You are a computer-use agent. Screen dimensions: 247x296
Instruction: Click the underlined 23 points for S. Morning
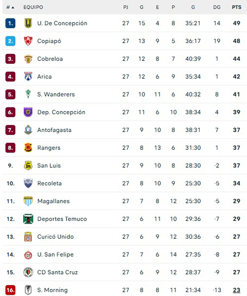tap(237, 290)
